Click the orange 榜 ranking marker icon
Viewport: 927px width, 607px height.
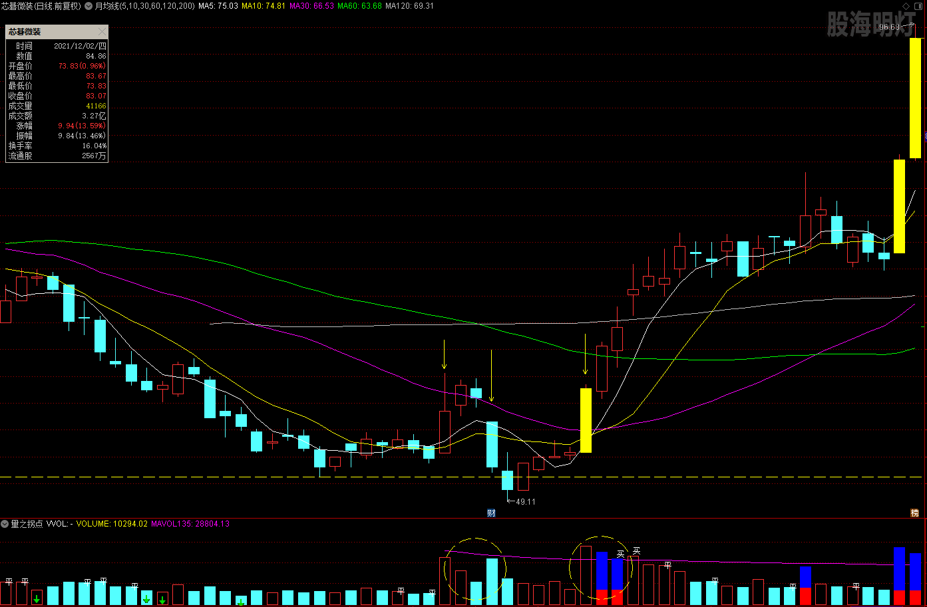click(915, 513)
